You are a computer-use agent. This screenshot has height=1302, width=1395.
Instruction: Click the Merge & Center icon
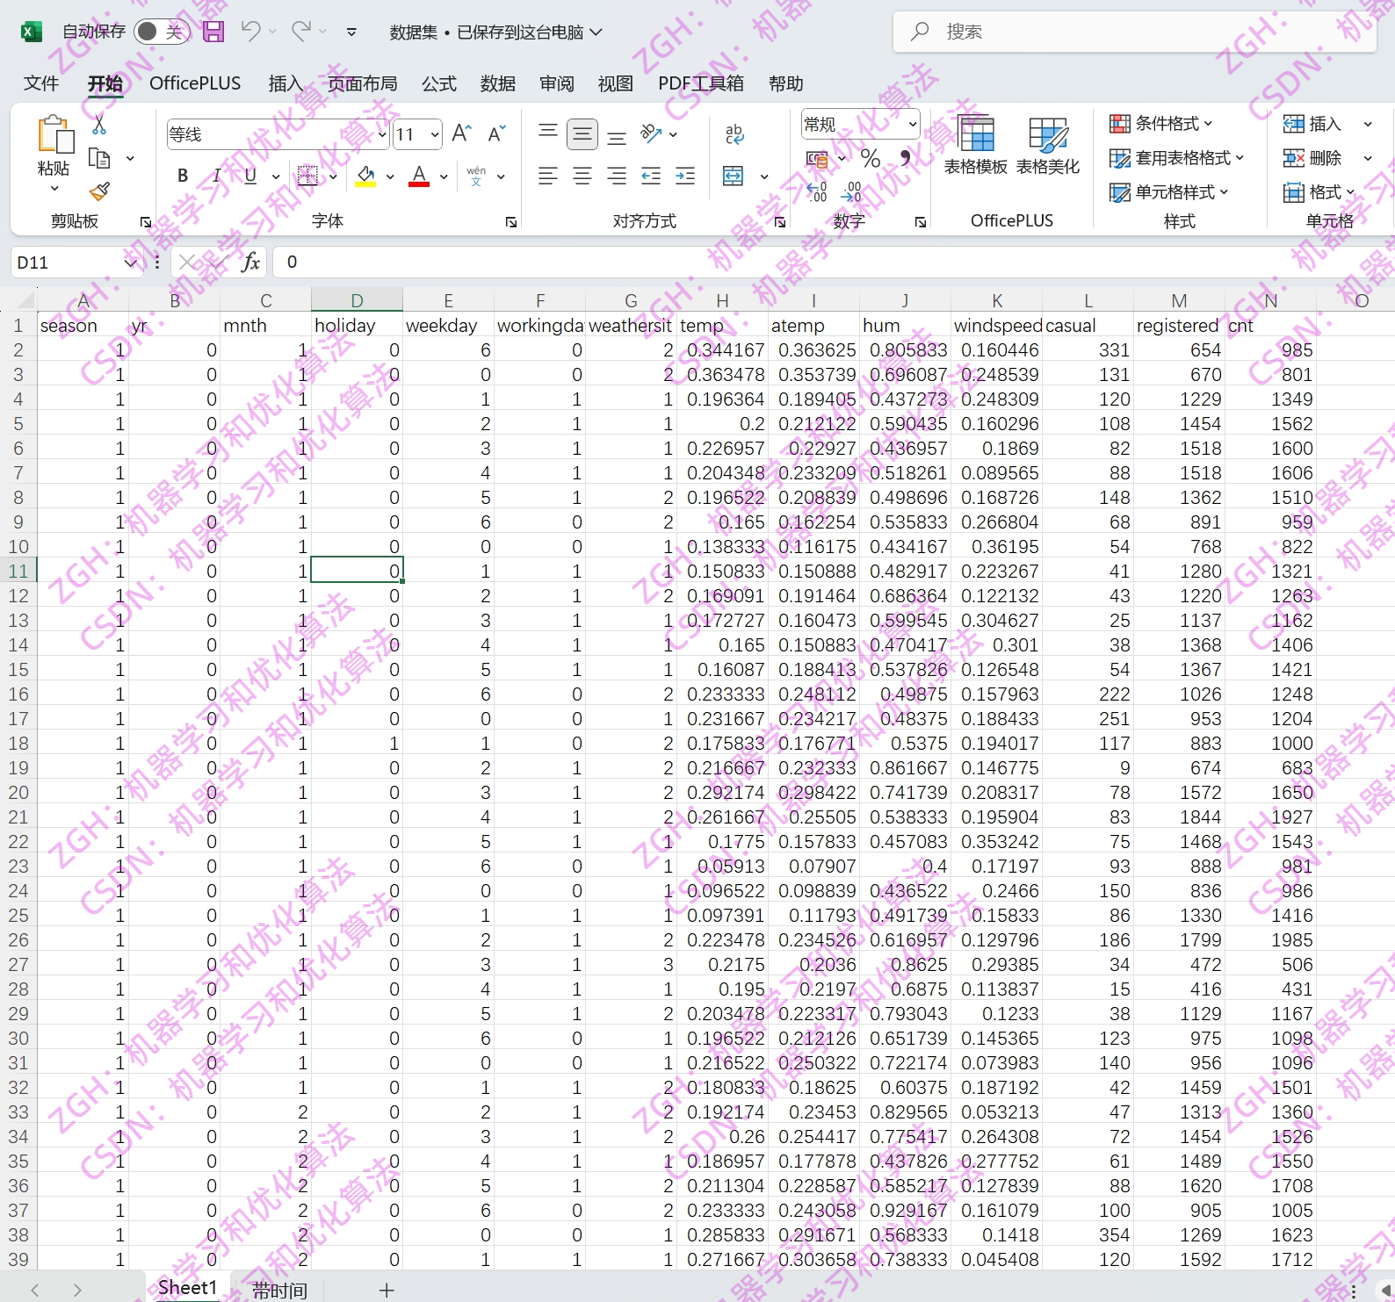pos(734,176)
